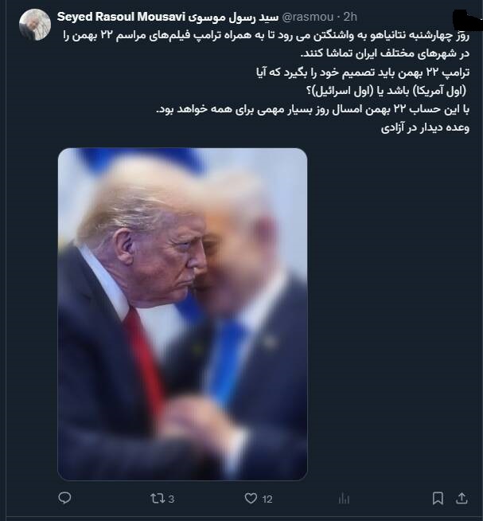Click the Persian name سید رسول موسوی
The image size is (483, 521).
click(233, 17)
